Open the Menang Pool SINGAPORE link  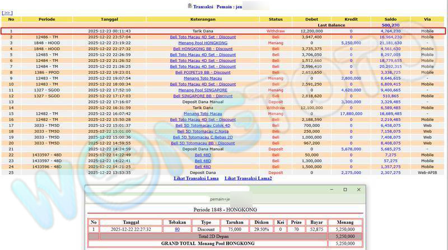(203, 90)
